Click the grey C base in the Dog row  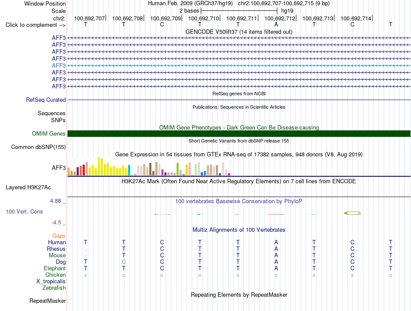(x=124, y=262)
